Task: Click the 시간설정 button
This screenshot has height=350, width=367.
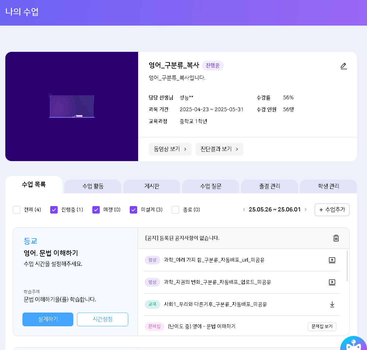Action: point(103,319)
